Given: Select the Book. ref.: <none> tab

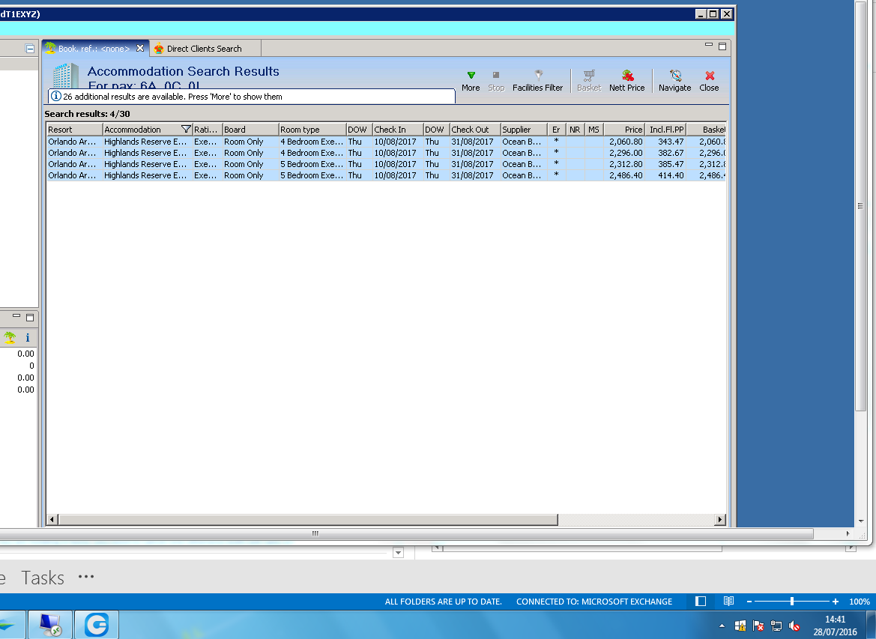Looking at the screenshot, I should (x=94, y=49).
